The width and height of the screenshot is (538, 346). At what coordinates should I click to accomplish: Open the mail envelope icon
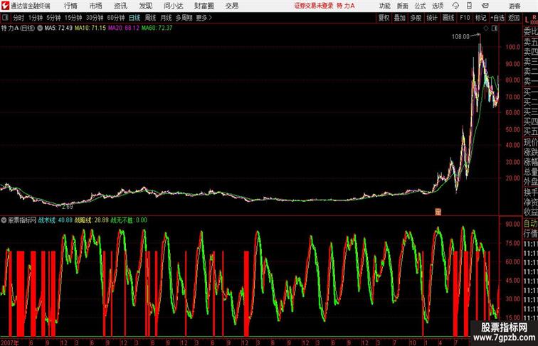[485, 6]
